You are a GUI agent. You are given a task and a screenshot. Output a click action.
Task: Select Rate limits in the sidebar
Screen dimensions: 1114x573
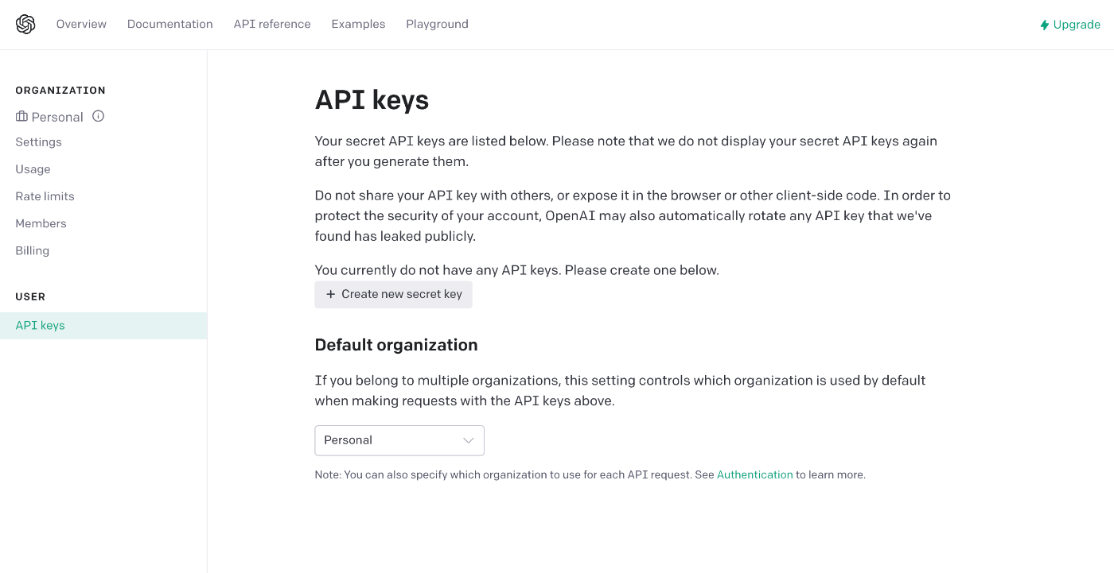[x=45, y=196]
